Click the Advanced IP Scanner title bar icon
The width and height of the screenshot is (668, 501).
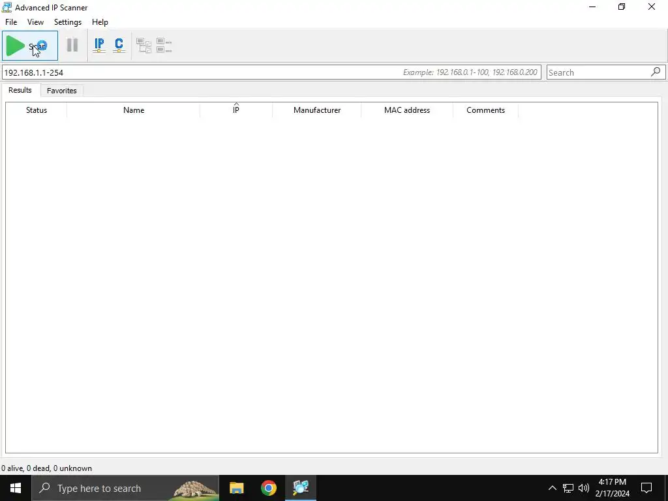pyautogui.click(x=7, y=7)
